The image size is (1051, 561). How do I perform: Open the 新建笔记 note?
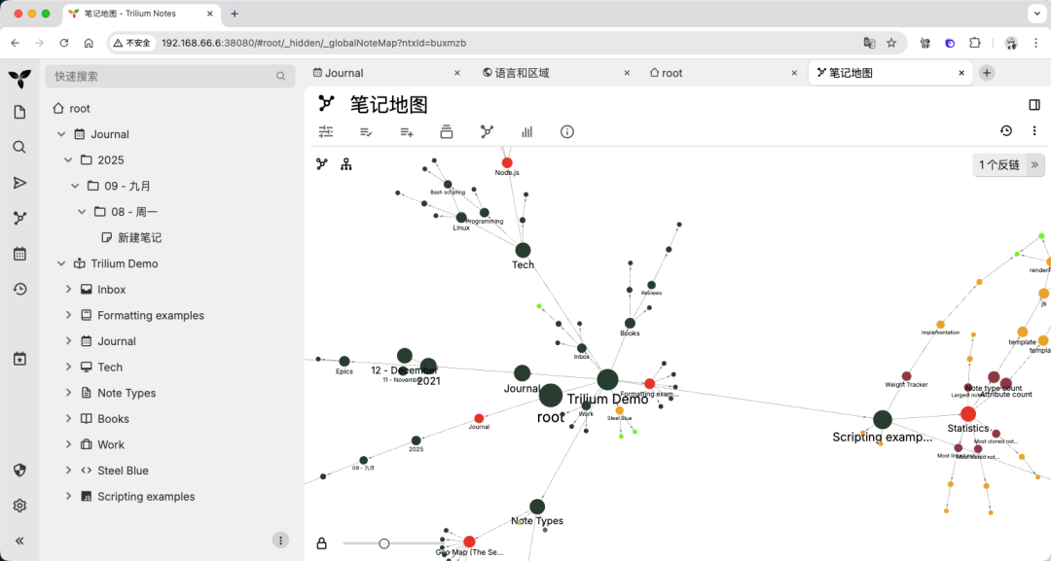coord(139,237)
